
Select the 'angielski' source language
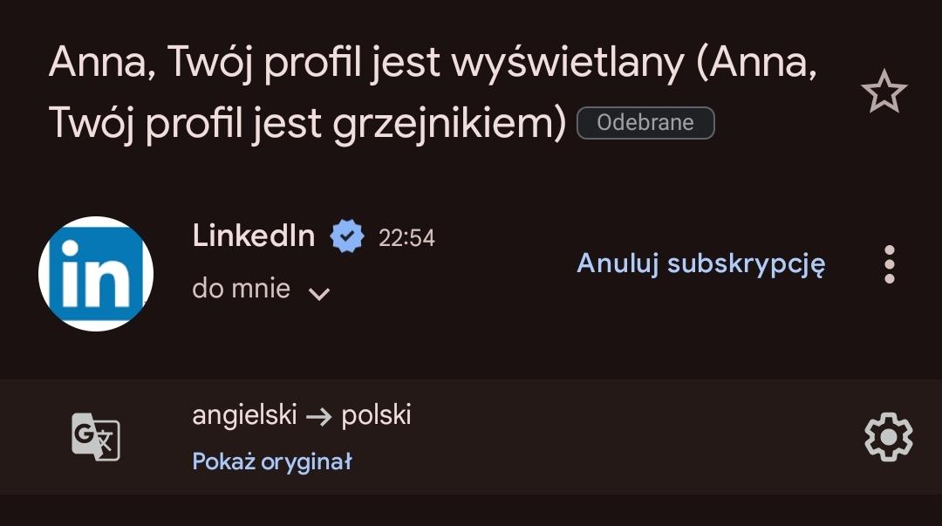244,415
